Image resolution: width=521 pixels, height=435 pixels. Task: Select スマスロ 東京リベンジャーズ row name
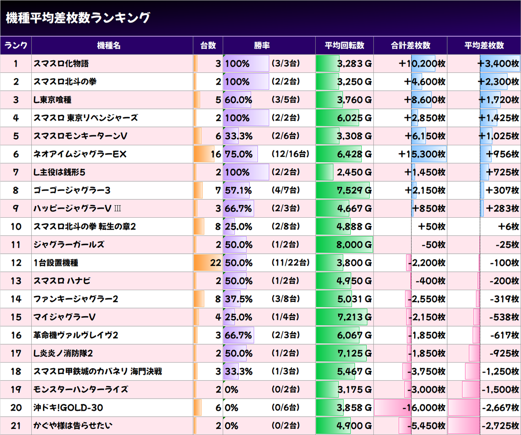86,118
